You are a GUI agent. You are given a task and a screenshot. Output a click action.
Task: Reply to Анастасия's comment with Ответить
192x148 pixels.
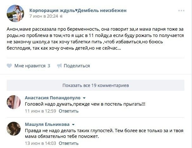(x=68, y=111)
